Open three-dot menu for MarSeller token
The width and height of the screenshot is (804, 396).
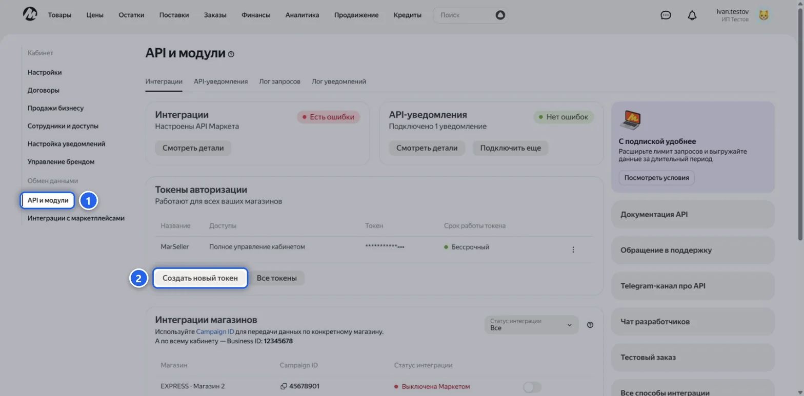(573, 249)
